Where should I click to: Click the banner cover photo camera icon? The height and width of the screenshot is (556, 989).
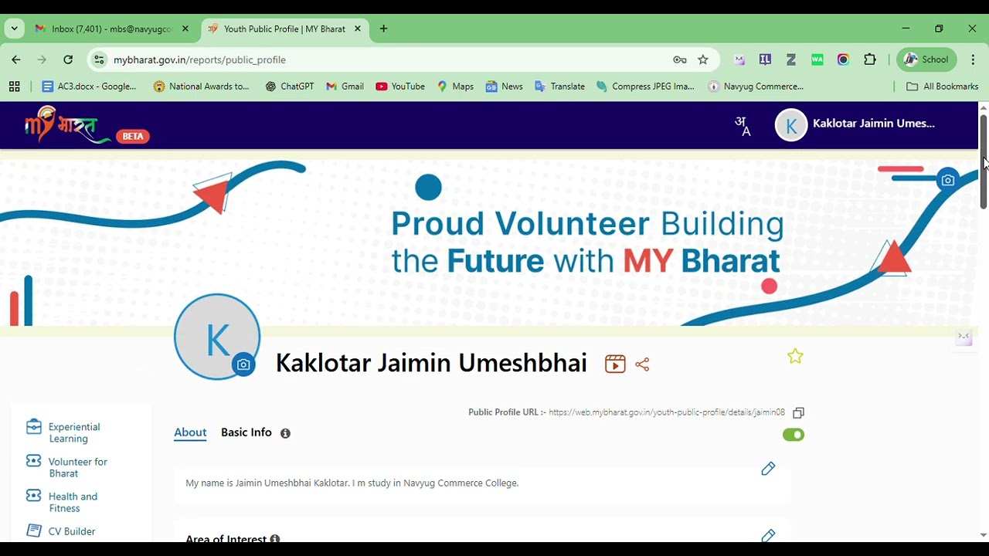click(947, 180)
